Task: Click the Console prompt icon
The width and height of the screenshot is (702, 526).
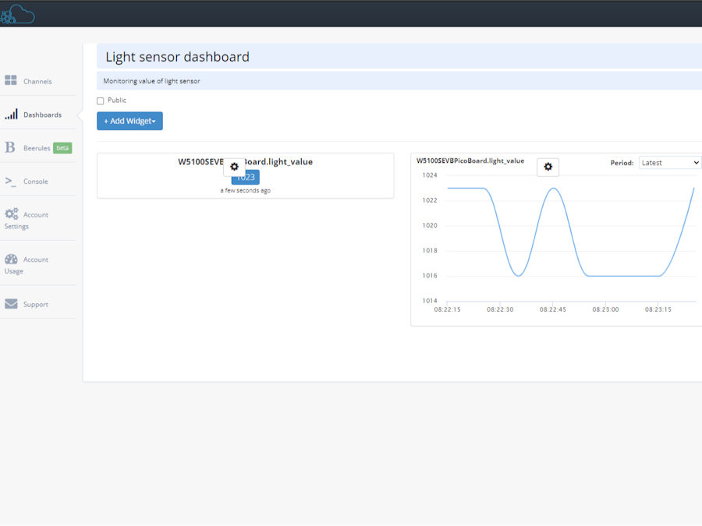Action: tap(10, 181)
